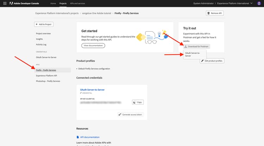Image resolution: width=264 pixels, height=146 pixels.
Task: Copy the API key client ID
Action: pyautogui.click(x=138, y=102)
